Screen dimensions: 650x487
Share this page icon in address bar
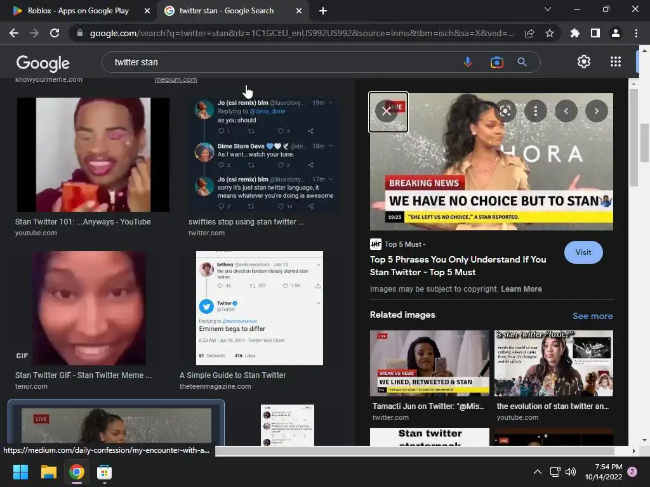[x=529, y=33]
